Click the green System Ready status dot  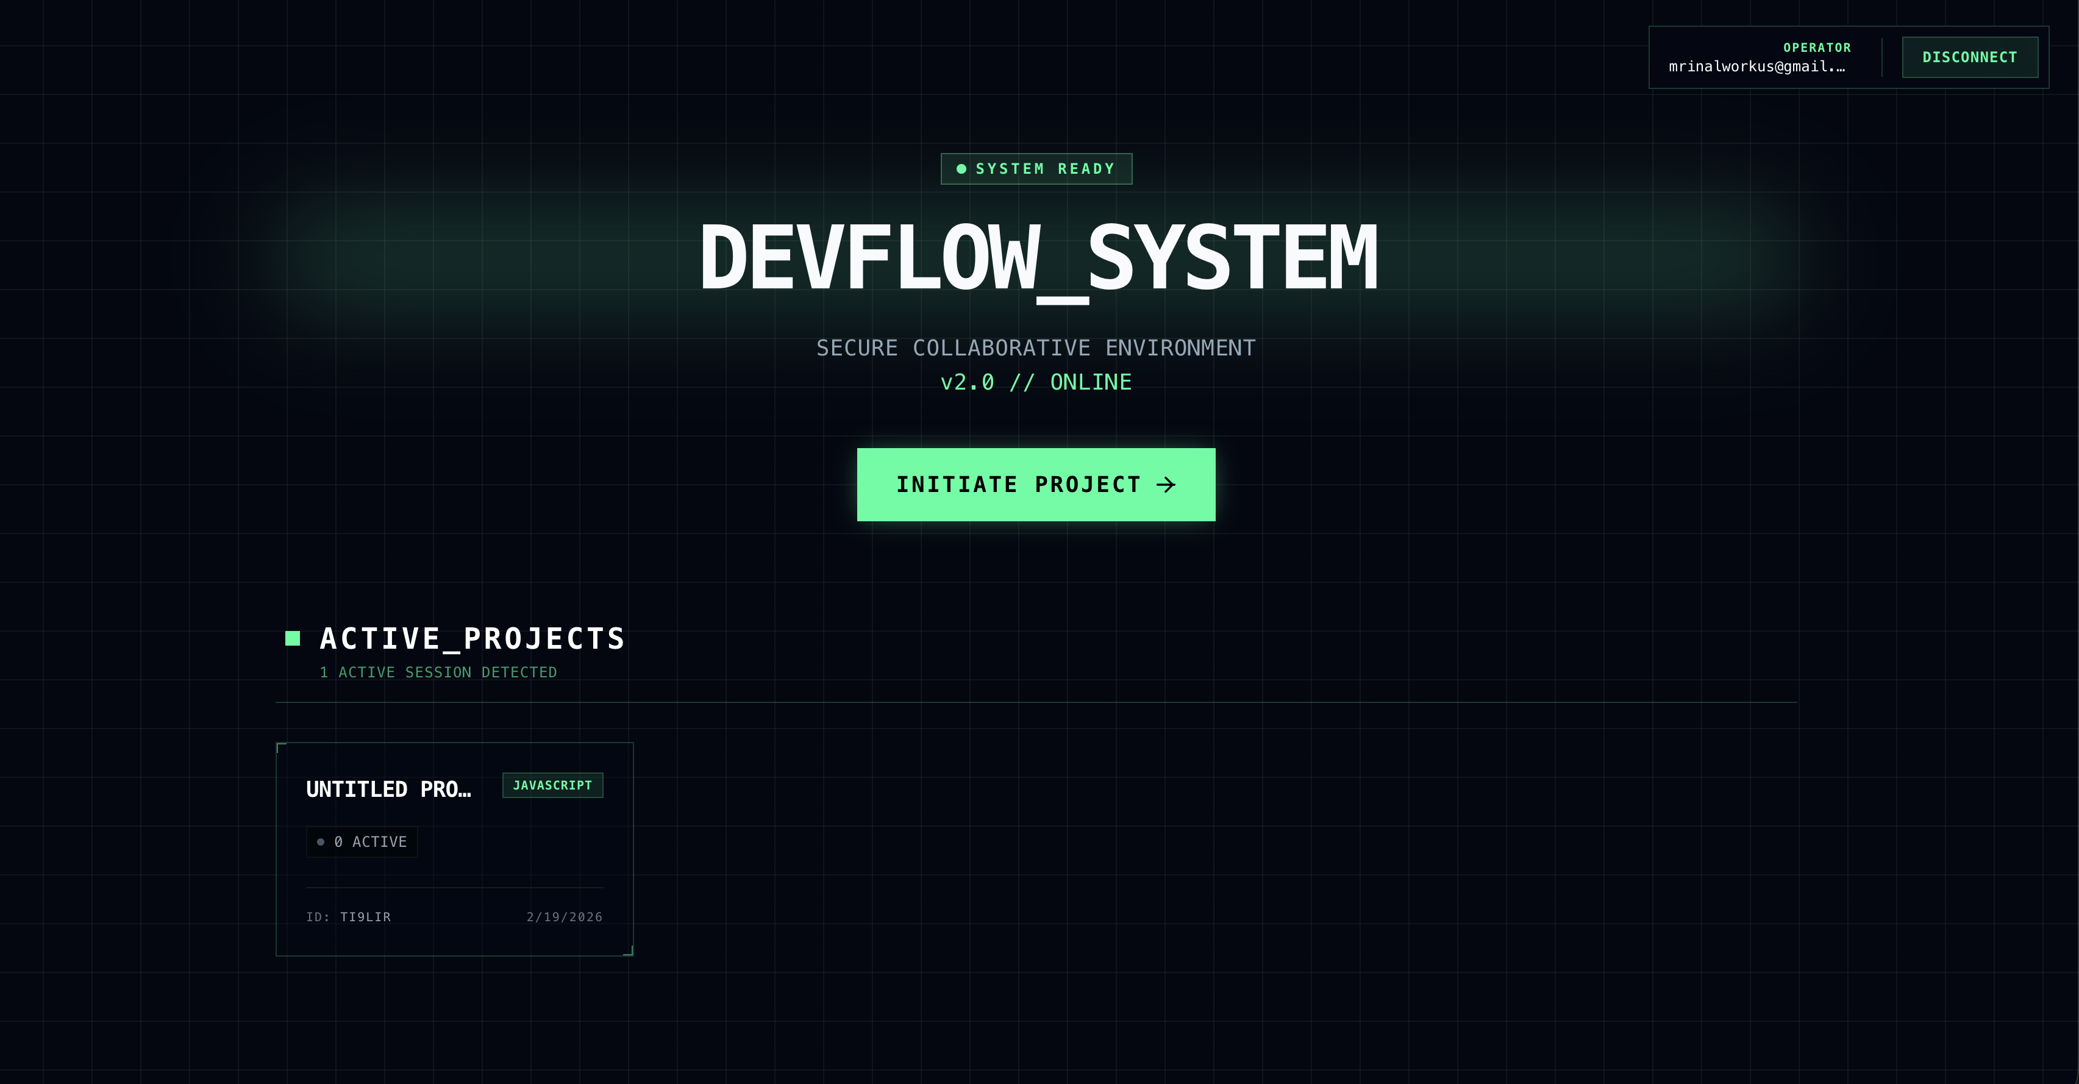(960, 169)
